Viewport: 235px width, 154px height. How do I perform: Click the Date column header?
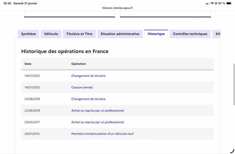28,64
